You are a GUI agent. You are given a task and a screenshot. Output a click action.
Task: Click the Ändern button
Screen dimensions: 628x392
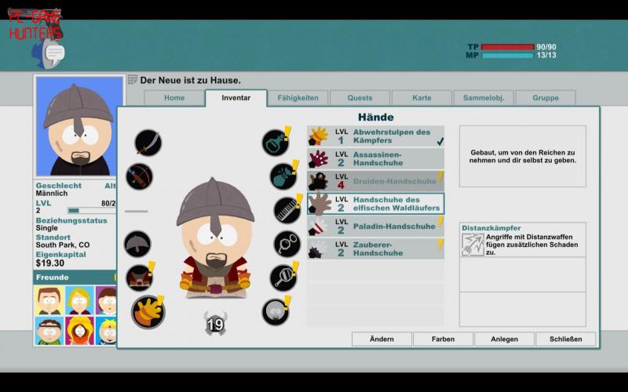point(382,339)
